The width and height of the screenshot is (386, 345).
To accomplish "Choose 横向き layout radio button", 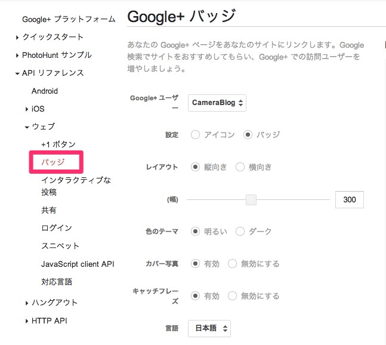I will (x=240, y=167).
